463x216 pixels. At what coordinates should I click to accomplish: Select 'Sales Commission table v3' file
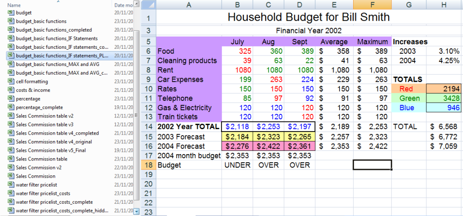pos(45,125)
